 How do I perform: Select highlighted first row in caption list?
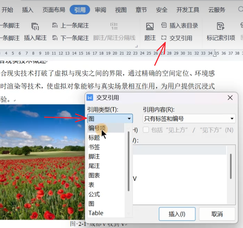[x=179, y=150]
